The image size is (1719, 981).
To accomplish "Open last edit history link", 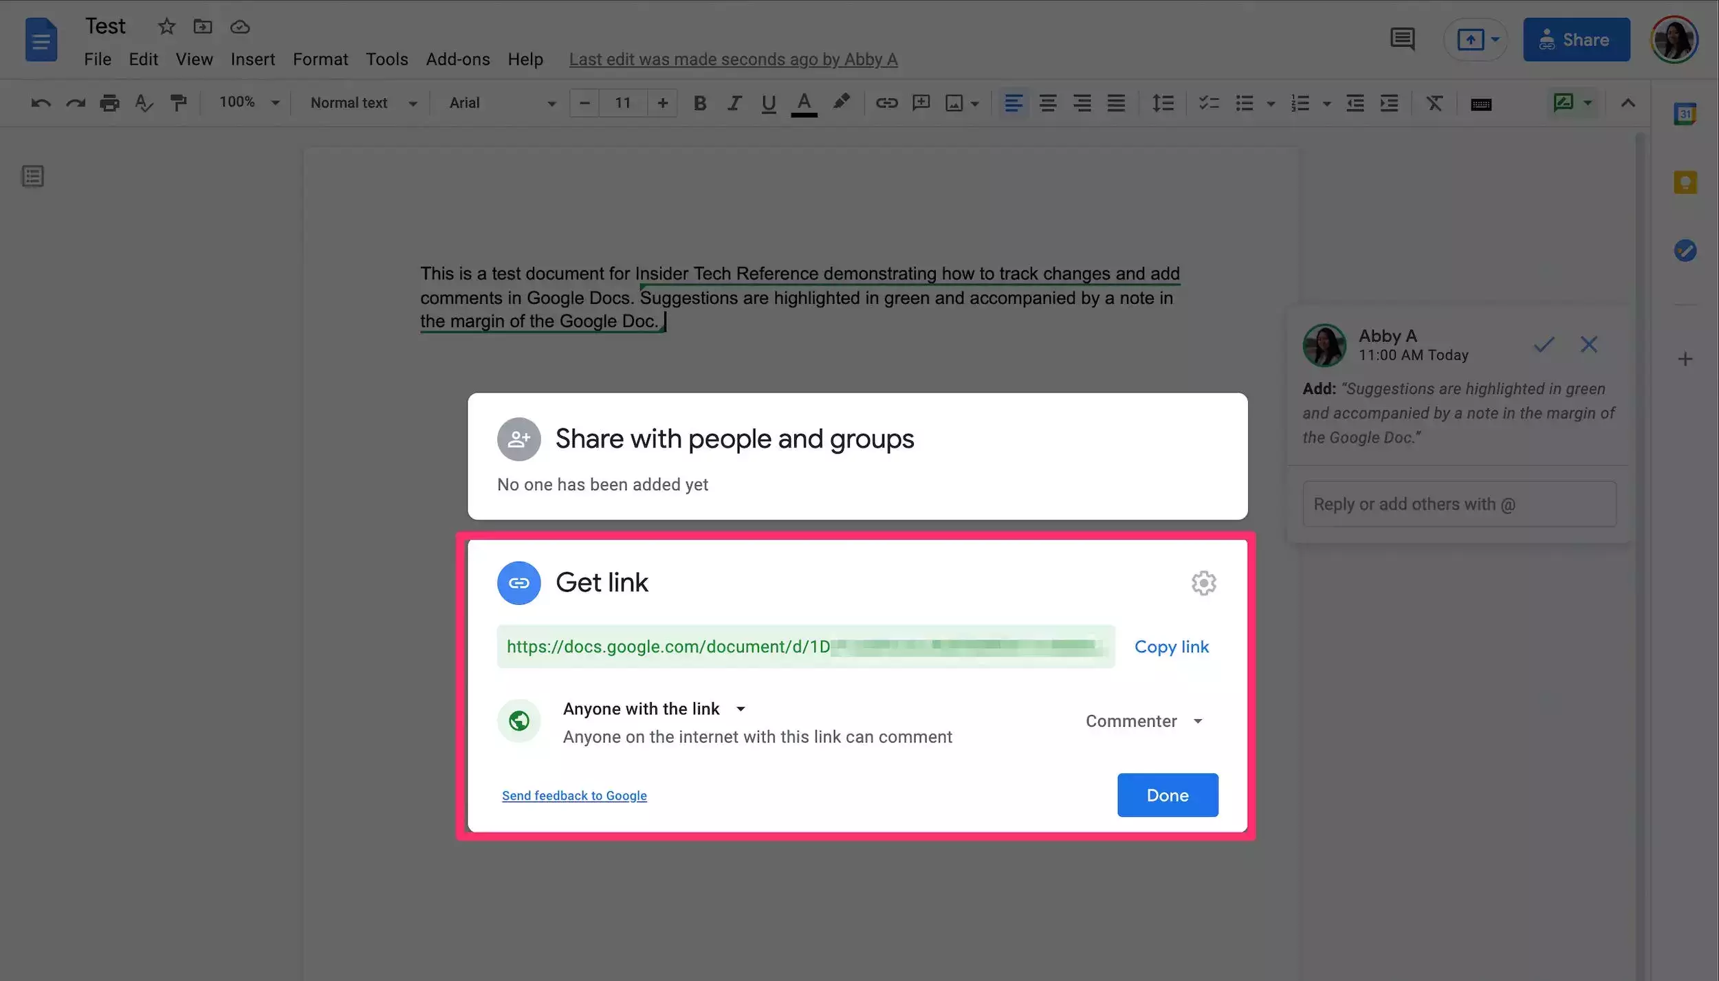I will 733,60.
